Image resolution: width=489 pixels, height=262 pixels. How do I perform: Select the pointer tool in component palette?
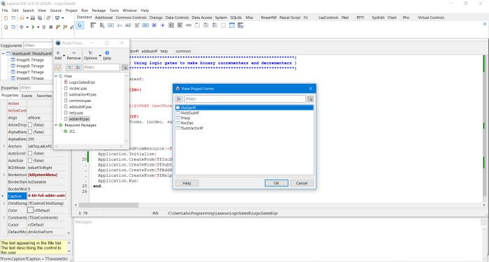[80, 25]
